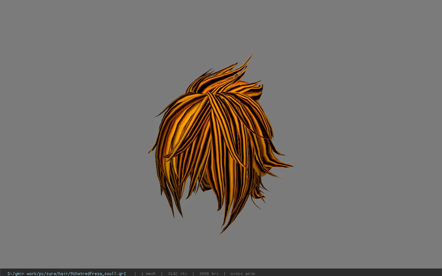Click the file path ending in 91hatredfreza_soull.gr2

[67, 274]
